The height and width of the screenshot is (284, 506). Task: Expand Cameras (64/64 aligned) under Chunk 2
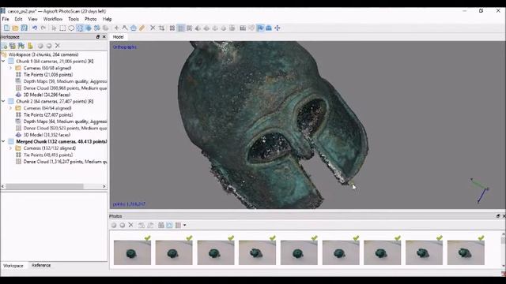[10, 108]
